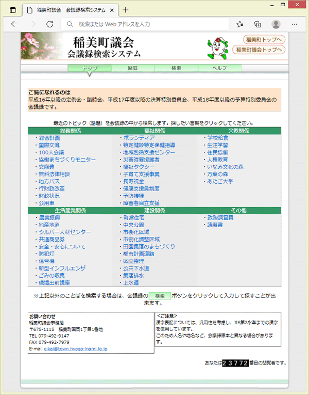This screenshot has width=309, height=395.
Task: Open the 福祉タクシー topic link
Action: click(139, 167)
